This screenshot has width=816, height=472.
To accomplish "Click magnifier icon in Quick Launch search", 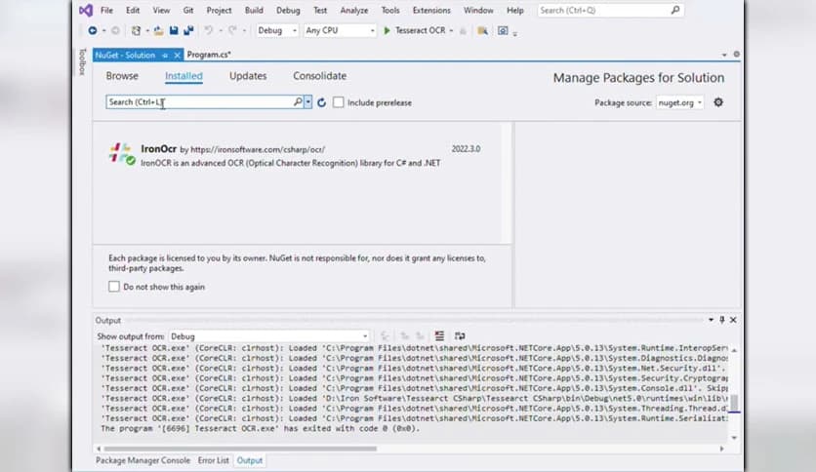I will point(675,10).
